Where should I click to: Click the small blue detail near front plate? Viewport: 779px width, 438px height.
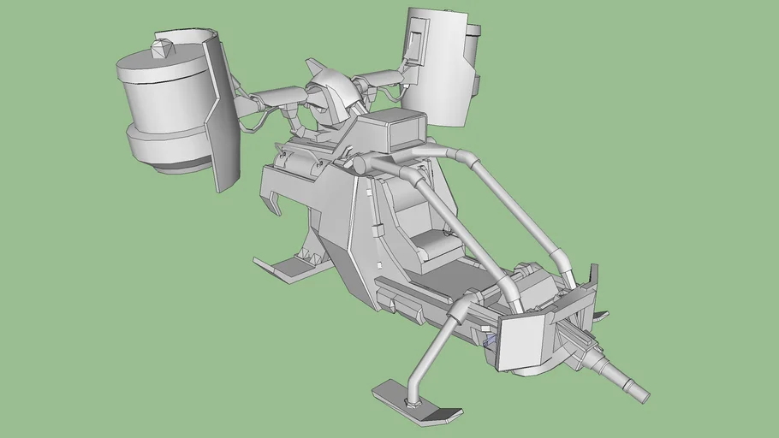490,343
